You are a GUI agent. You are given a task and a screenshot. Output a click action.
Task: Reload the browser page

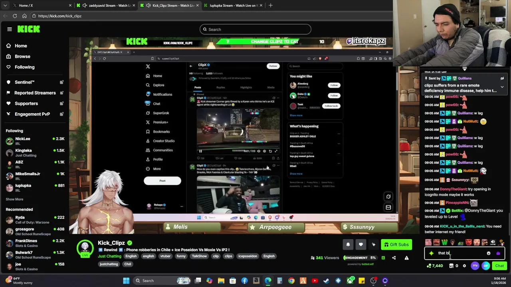pyautogui.click(x=15, y=16)
